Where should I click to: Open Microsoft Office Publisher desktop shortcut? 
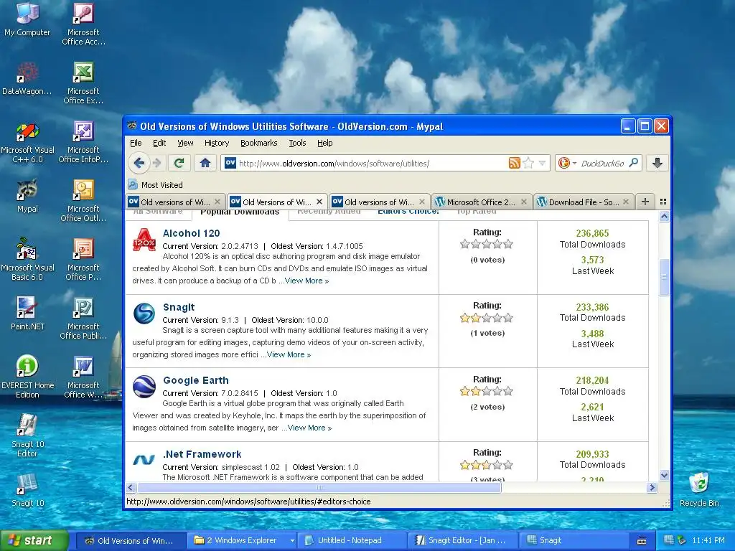click(83, 318)
